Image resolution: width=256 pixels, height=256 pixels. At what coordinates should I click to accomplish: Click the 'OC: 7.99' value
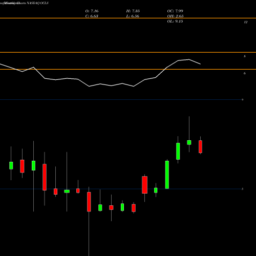click(175, 11)
